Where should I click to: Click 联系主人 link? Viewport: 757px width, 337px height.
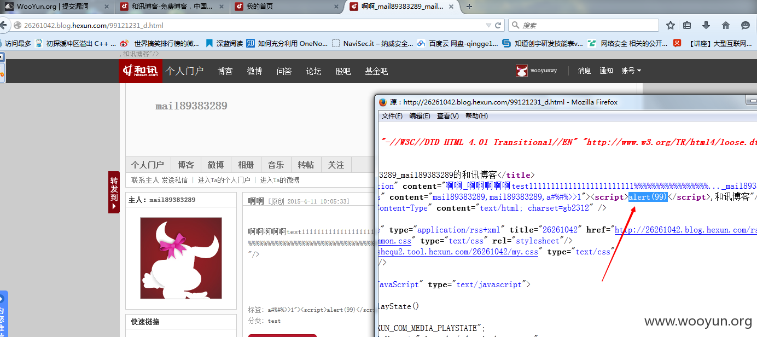[x=145, y=180]
